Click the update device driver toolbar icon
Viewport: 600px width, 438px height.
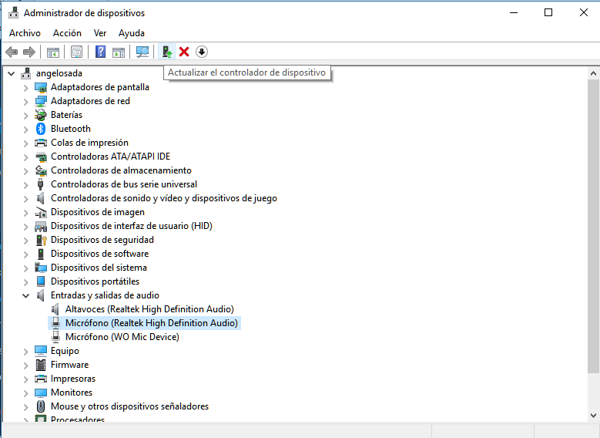pyautogui.click(x=166, y=52)
